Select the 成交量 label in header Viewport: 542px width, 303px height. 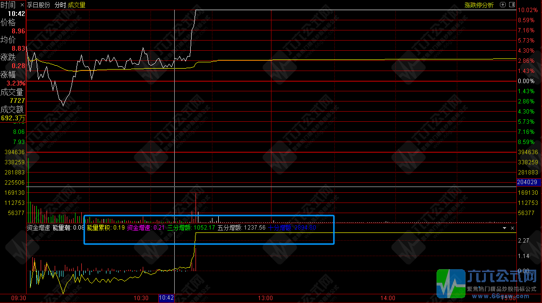[x=76, y=5]
